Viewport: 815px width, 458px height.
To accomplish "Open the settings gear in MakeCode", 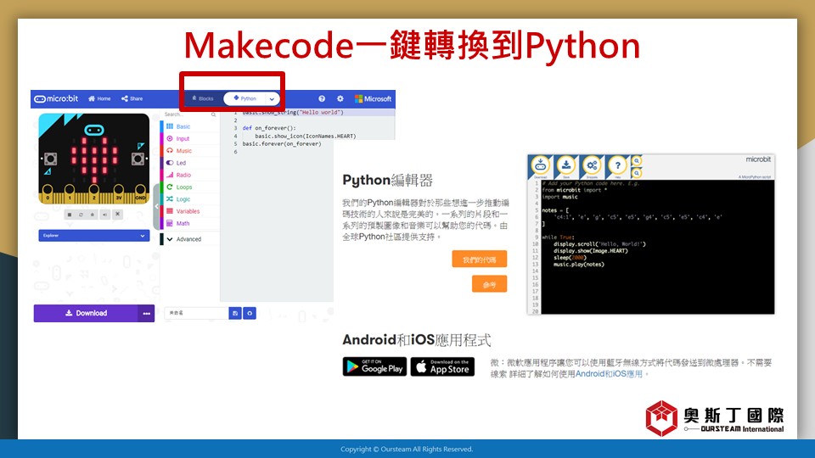I will pyautogui.click(x=340, y=98).
